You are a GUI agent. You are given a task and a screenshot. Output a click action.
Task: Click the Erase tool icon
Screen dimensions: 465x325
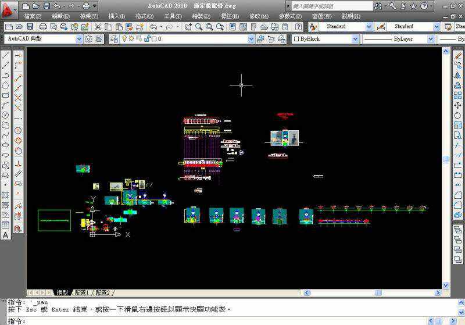pyautogui.click(x=457, y=55)
